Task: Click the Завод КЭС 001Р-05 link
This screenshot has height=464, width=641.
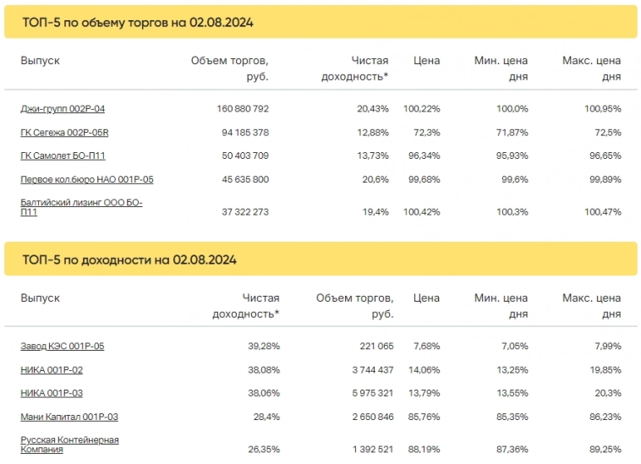Action: coord(63,347)
